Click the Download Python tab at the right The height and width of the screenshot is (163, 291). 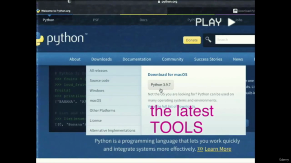(244, 11)
